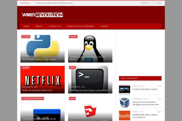Click the orange Ubuntu logo thumbnail
The height and width of the screenshot is (121, 182).
click(x=125, y=116)
